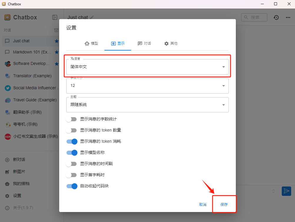Open the 主题 dropdown showing 跟随系统

147,105
